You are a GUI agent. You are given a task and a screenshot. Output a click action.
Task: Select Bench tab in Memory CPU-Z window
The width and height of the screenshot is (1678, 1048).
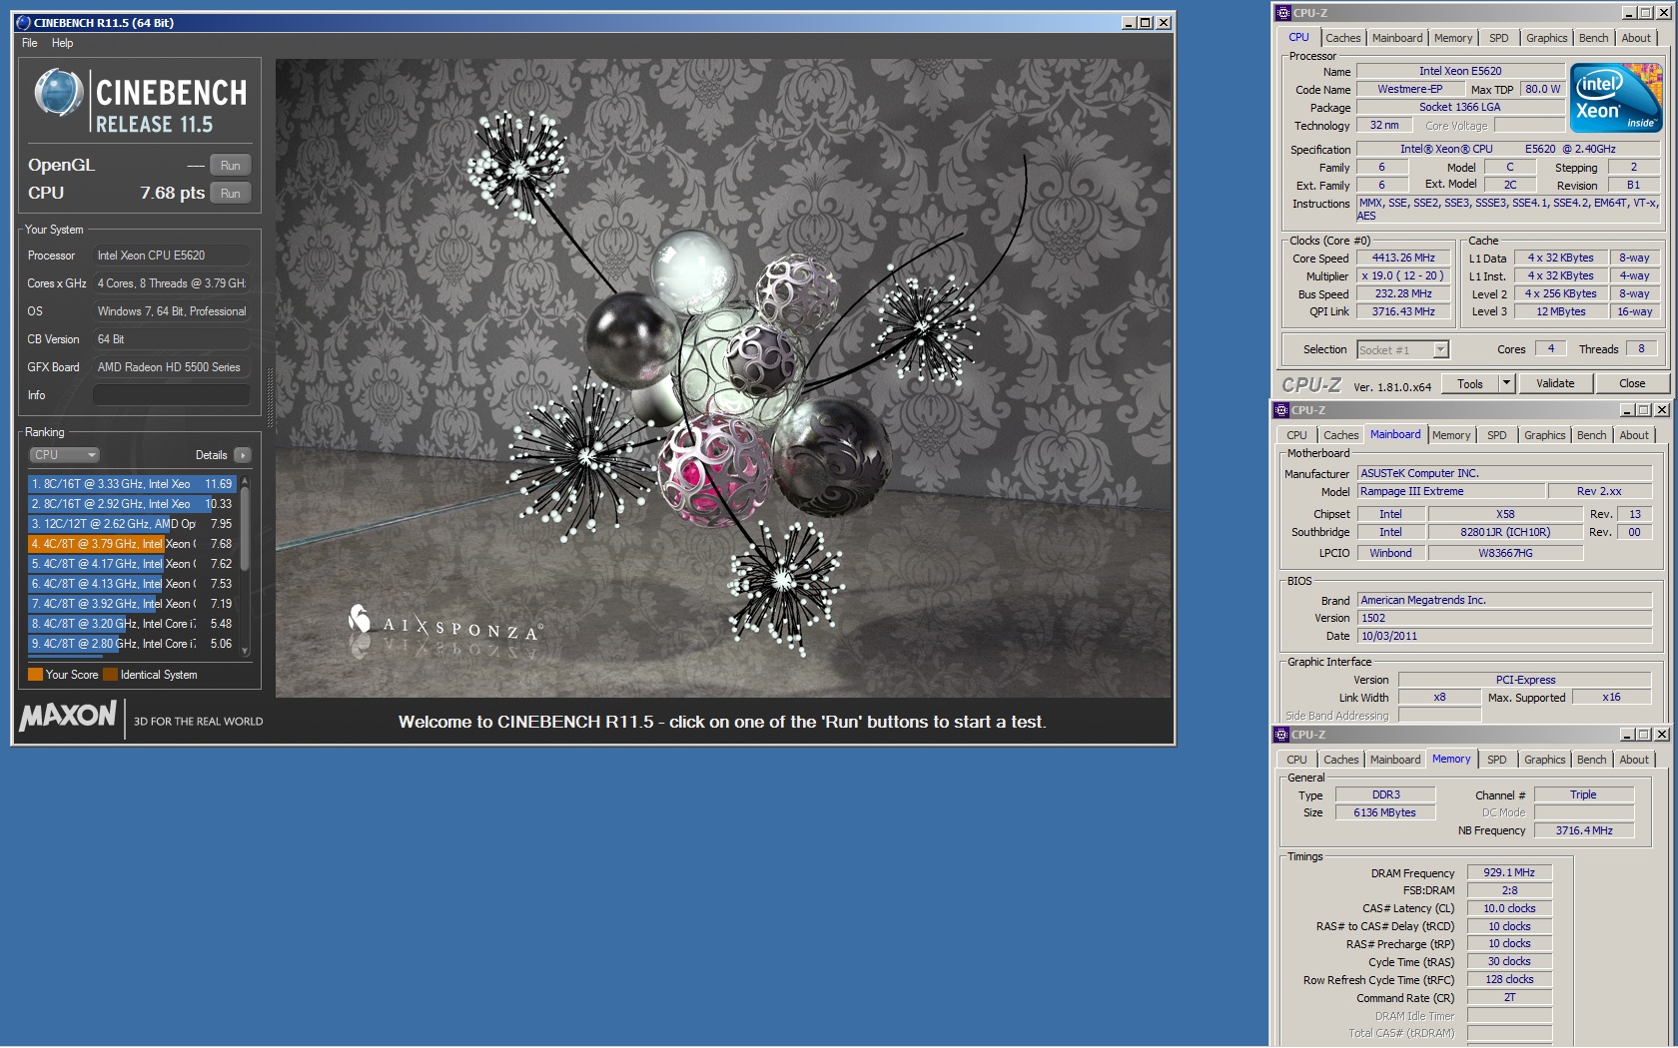(x=1592, y=760)
